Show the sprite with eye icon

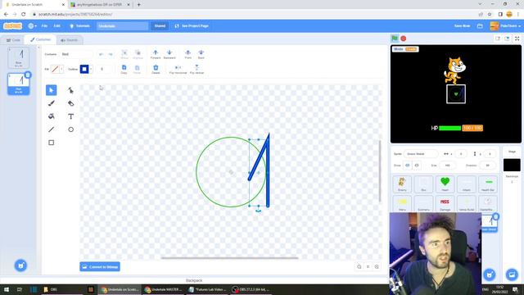[x=408, y=166]
